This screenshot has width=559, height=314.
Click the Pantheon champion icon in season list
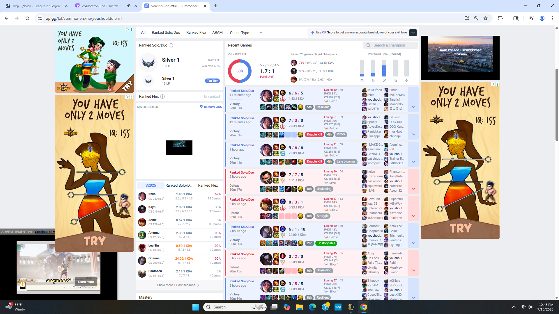[x=142, y=273]
